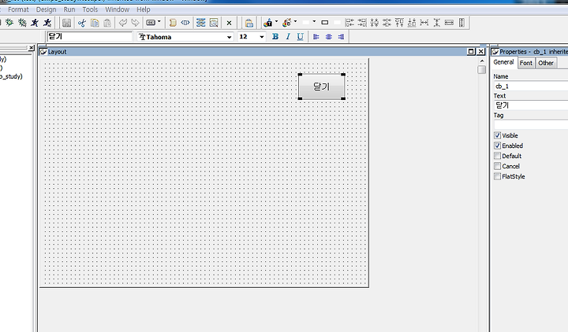Click the same height sizing icon
Image resolution: width=568 pixels, height=332 pixels.
[461, 23]
